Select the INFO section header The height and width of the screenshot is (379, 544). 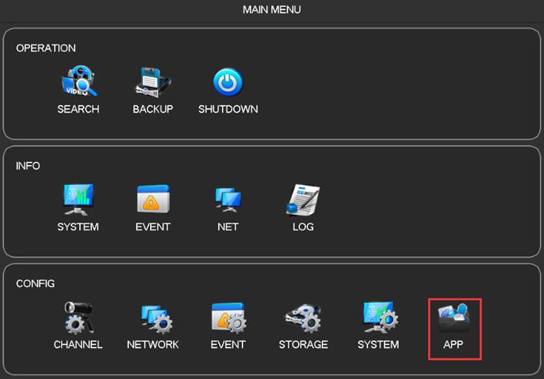[28, 166]
